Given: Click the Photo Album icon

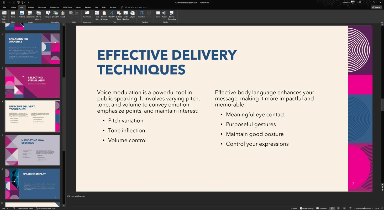Looking at the screenshot, I should coord(39,13).
